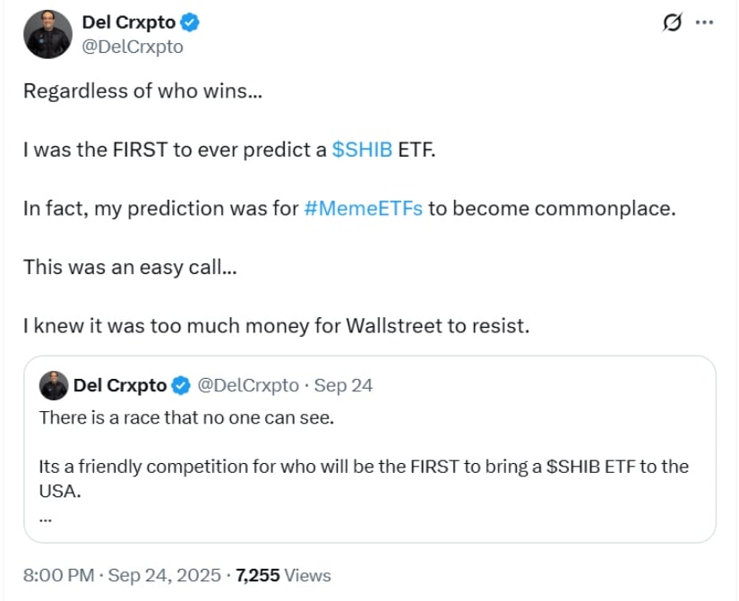Viewport: 739px width, 601px height.
Task: Click the Del Crxpto name in the quoted post
Action: [x=120, y=386]
